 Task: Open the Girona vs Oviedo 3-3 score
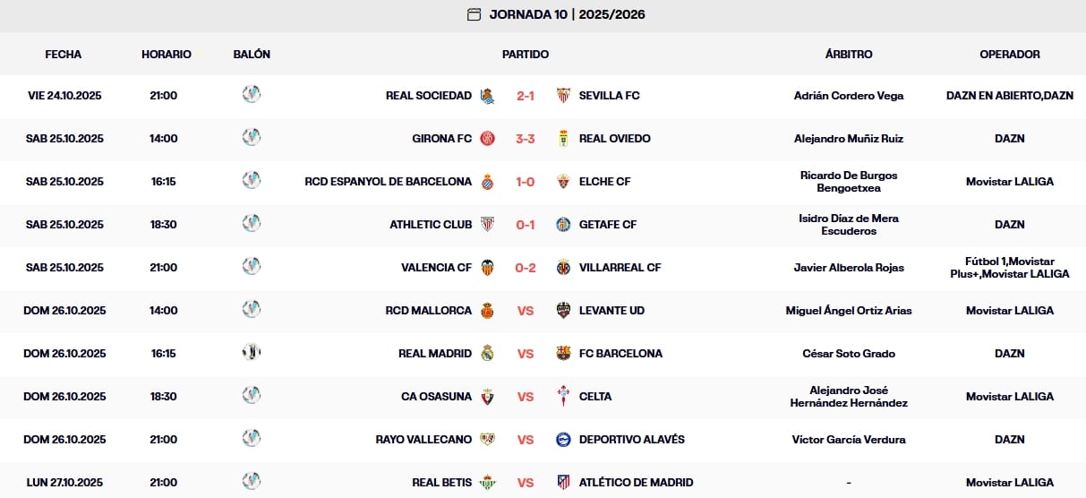coord(526,139)
